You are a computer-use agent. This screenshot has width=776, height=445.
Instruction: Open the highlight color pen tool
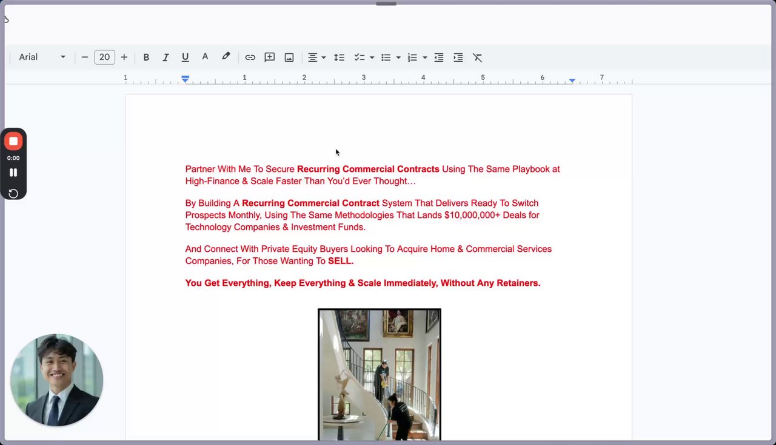[x=226, y=57]
